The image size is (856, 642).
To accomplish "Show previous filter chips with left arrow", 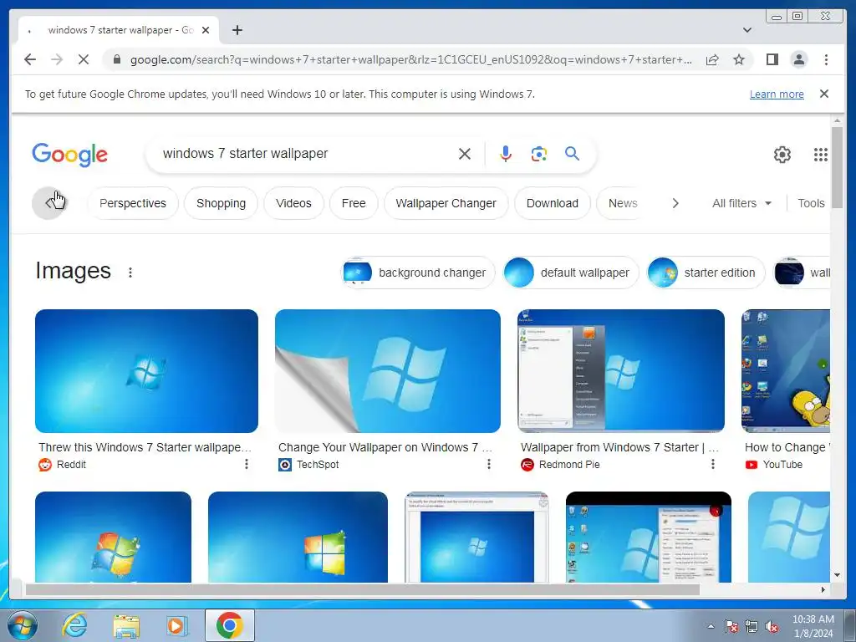I will [48, 203].
